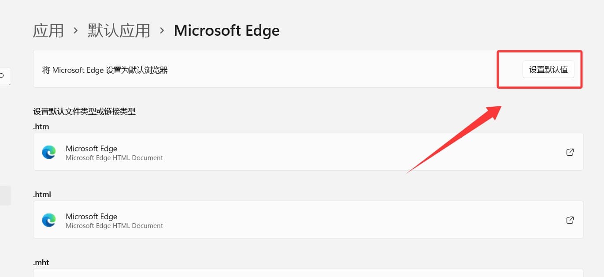The image size is (604, 277).
Task: Click the chevron right after 默认应用
Action: tap(162, 31)
